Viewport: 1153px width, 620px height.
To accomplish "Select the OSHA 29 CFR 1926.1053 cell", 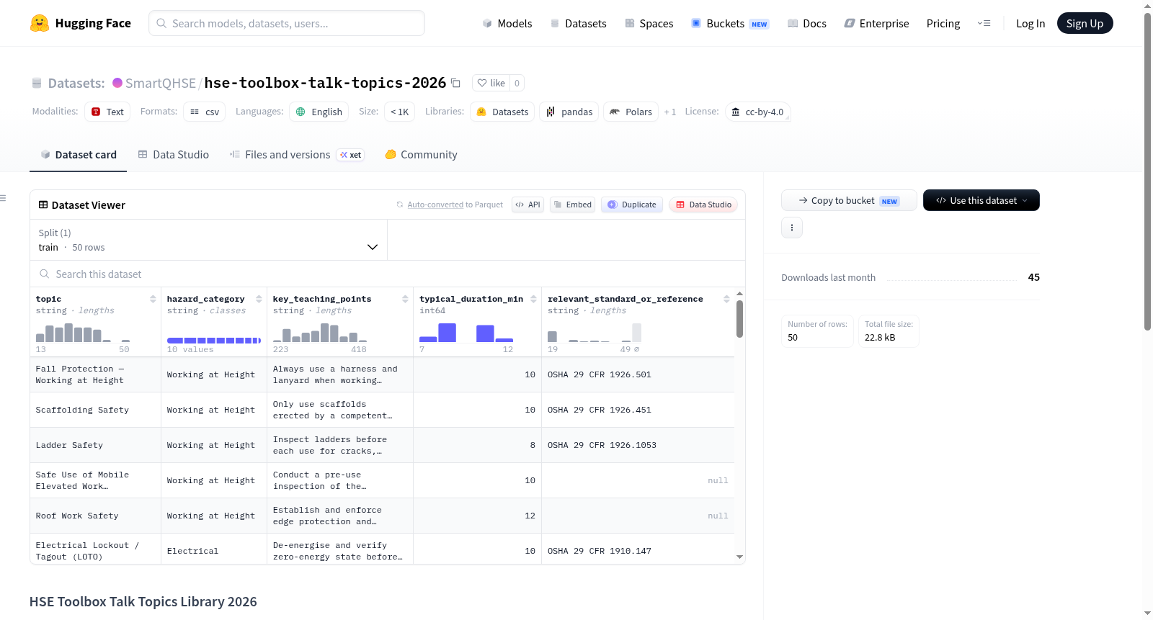I will point(638,445).
